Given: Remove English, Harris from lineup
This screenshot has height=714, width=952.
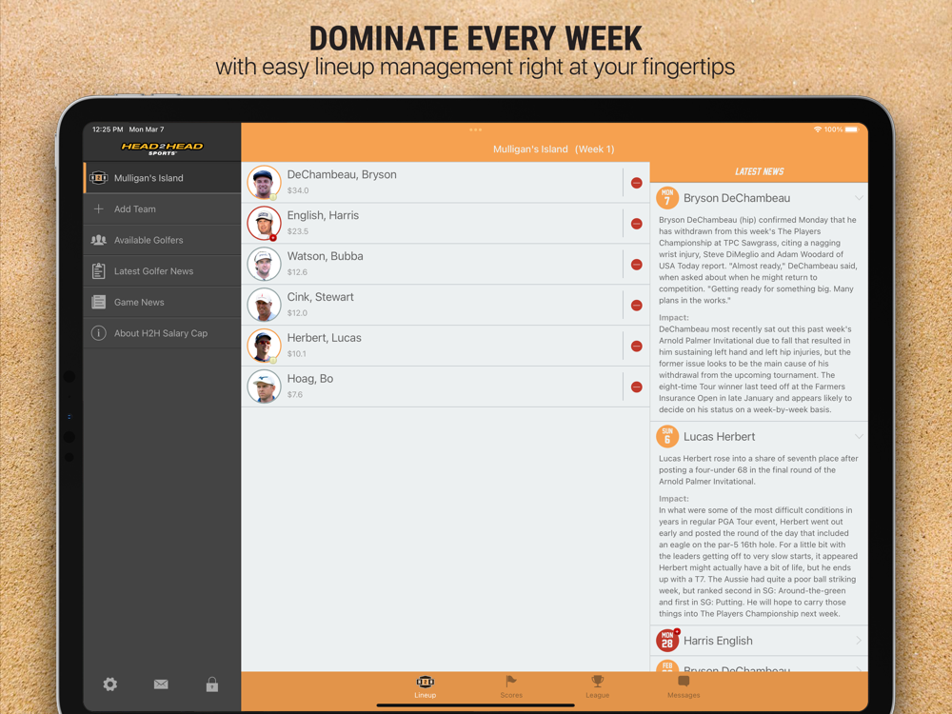Looking at the screenshot, I should pyautogui.click(x=636, y=224).
